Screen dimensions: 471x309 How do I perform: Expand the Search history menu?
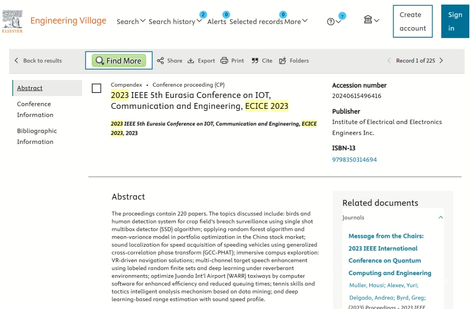pos(175,22)
